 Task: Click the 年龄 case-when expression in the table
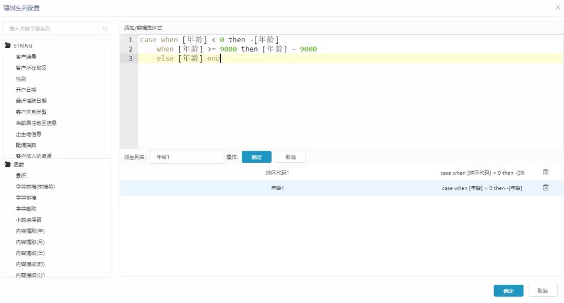tap(482, 188)
